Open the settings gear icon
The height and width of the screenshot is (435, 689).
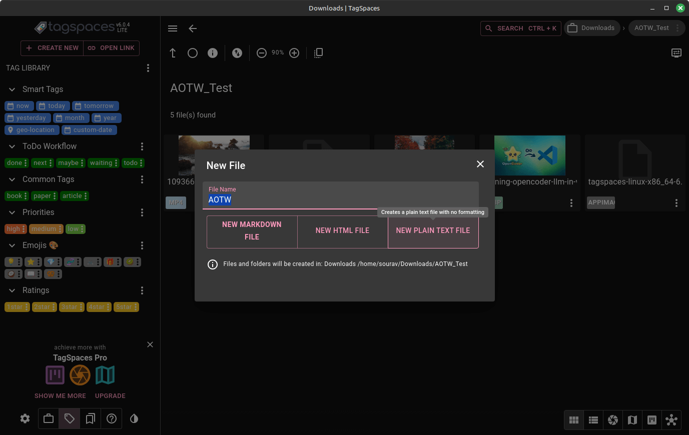click(25, 418)
